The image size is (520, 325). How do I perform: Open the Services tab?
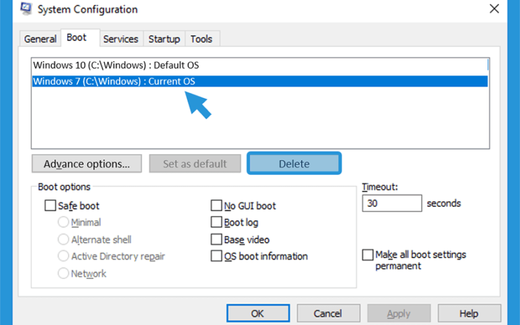[x=121, y=39]
